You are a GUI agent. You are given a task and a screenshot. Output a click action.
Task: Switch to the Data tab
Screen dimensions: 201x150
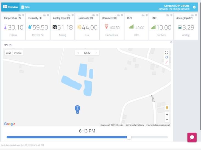tap(26, 7)
